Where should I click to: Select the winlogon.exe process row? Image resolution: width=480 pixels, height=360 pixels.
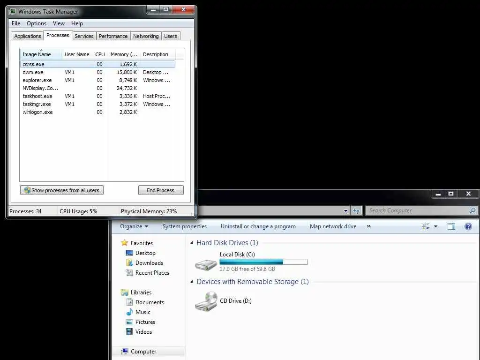pos(97,112)
